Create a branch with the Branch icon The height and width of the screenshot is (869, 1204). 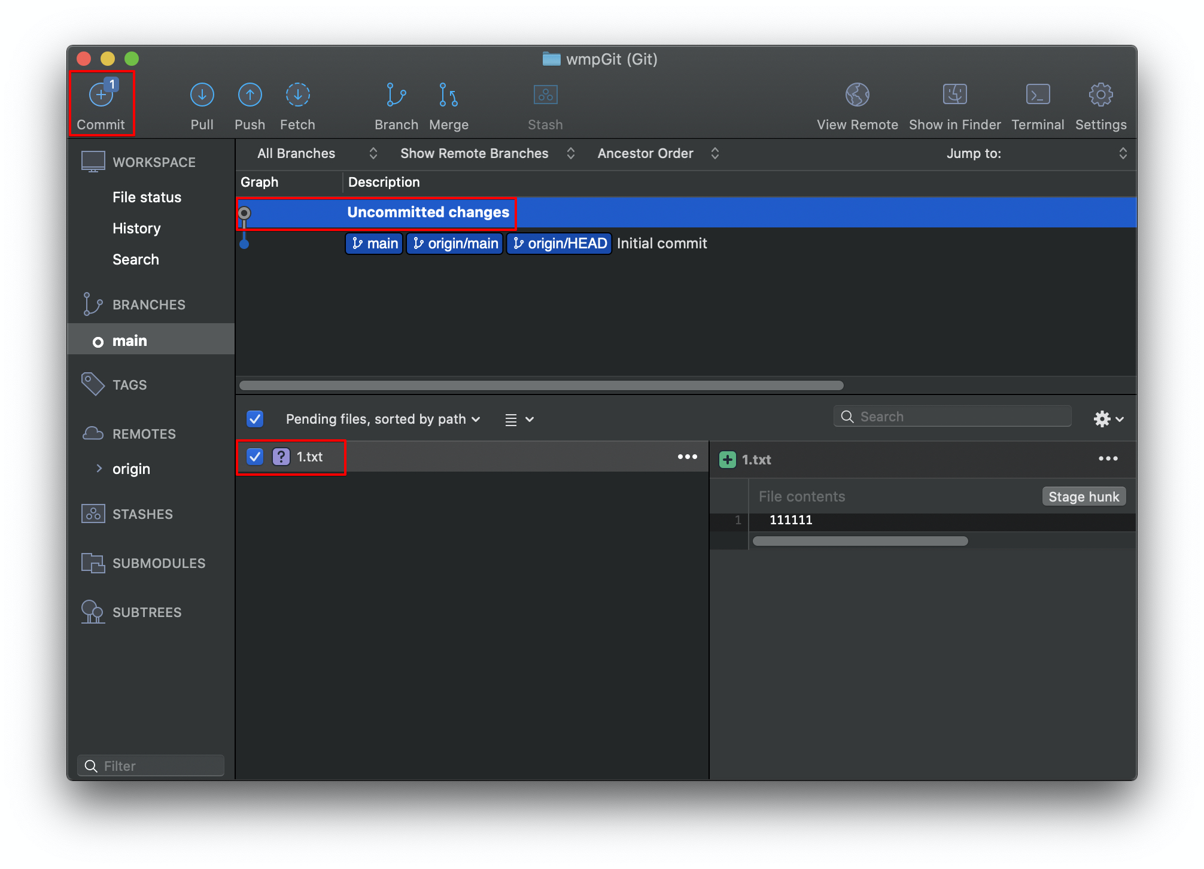396,96
